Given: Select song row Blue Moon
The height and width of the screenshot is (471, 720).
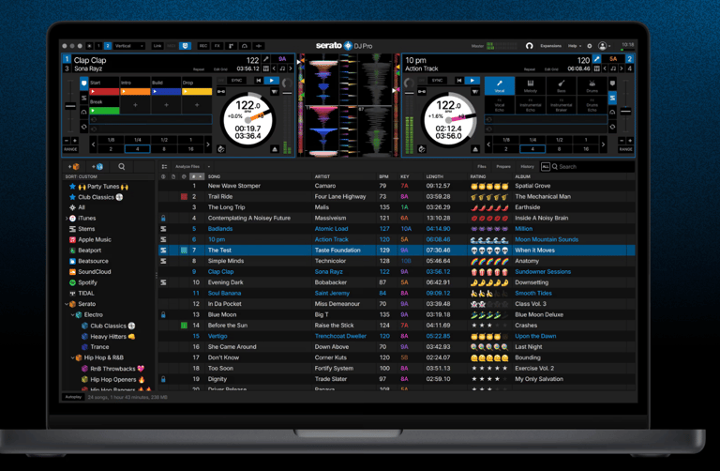Looking at the screenshot, I should (x=397, y=314).
